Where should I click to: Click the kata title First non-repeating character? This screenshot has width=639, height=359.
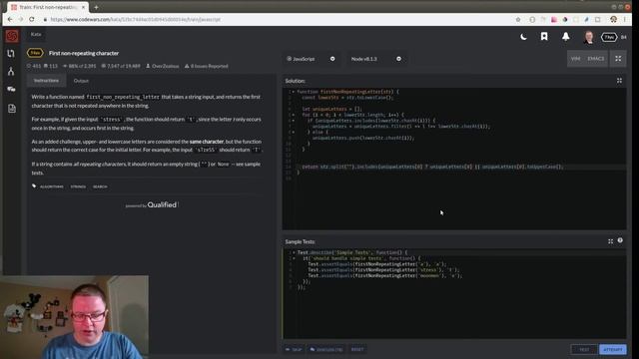pos(84,53)
